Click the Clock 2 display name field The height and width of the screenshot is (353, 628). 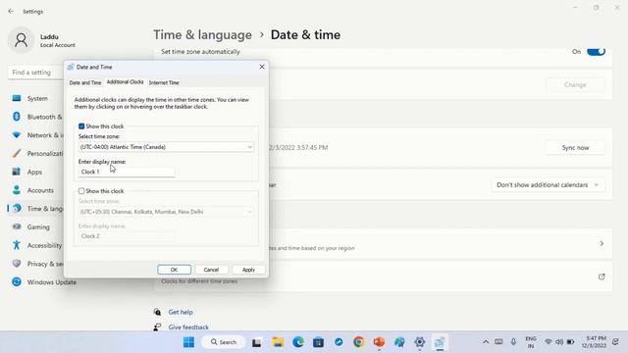pyautogui.click(x=127, y=236)
